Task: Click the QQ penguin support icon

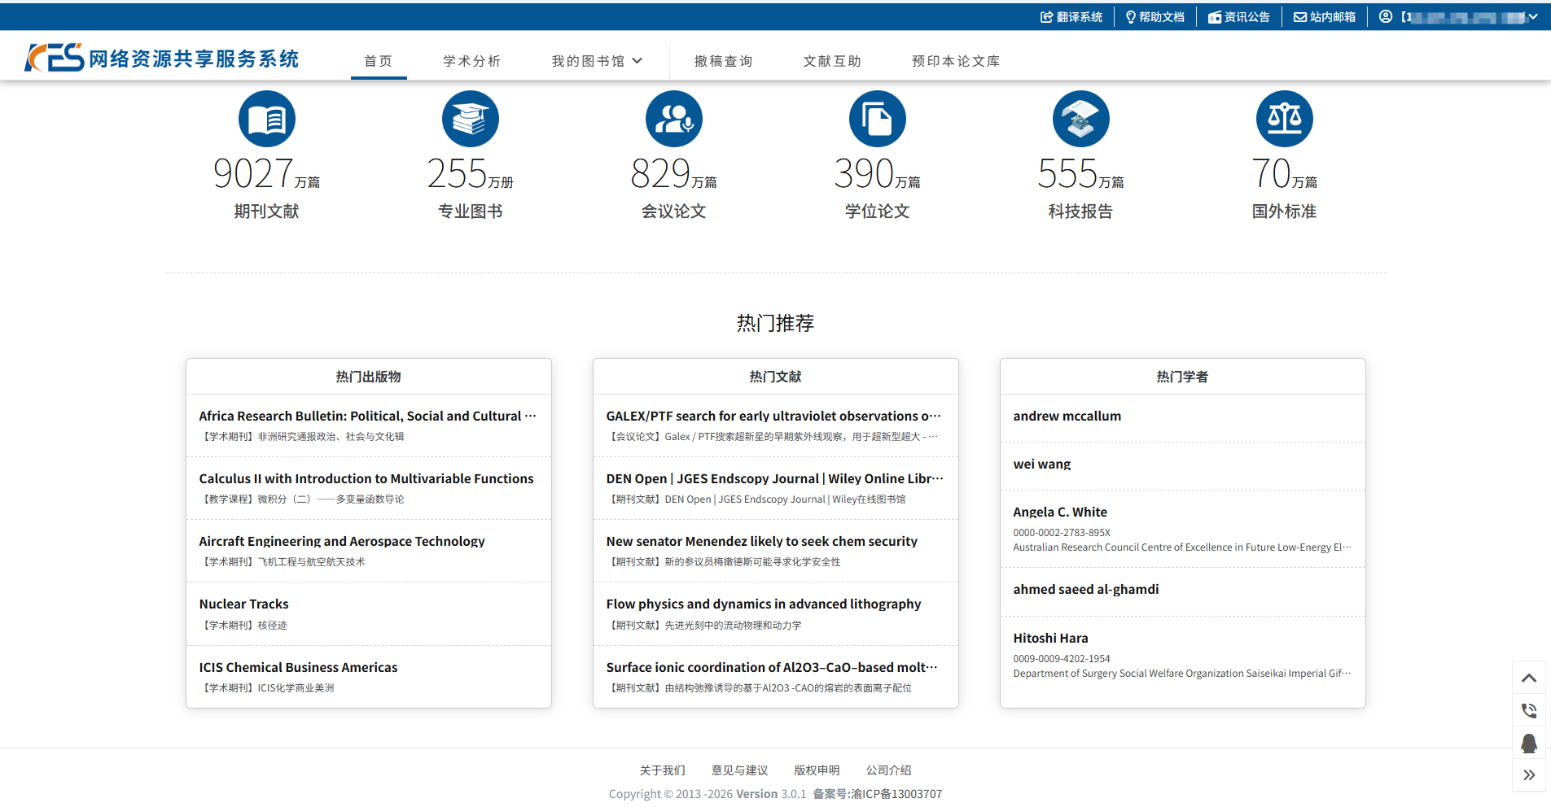Action: point(1529,743)
